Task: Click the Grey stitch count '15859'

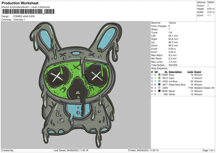Action: pyautogui.click(x=165, y=75)
